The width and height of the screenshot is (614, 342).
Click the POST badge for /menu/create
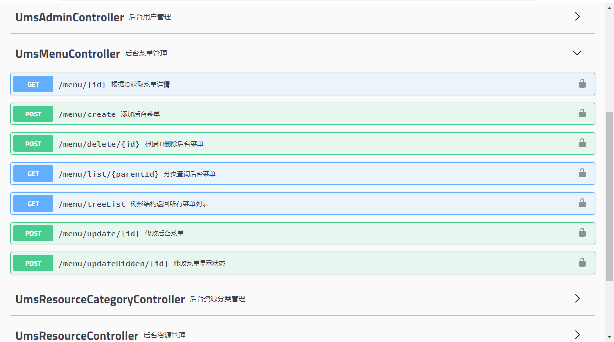click(x=33, y=114)
